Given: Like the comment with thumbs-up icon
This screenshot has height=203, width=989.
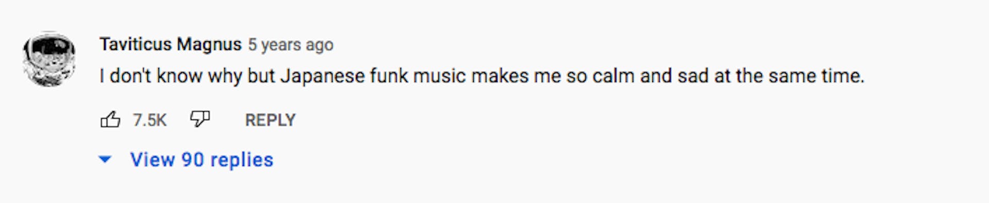Looking at the screenshot, I should 110,120.
